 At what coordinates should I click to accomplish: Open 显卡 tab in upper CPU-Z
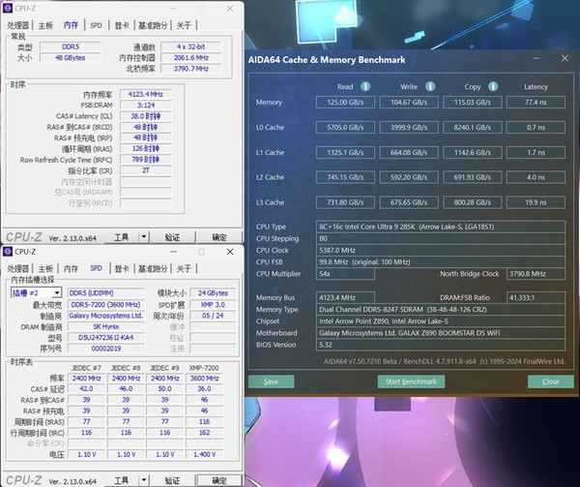[122, 25]
